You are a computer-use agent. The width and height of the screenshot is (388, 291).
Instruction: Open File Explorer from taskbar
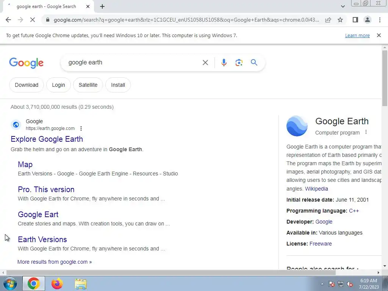81,284
